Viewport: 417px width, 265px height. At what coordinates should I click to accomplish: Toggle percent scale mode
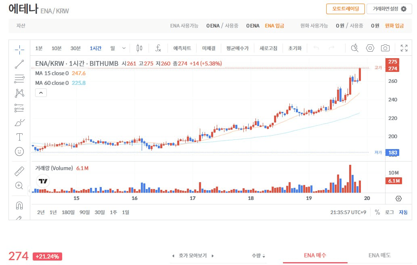point(377,212)
